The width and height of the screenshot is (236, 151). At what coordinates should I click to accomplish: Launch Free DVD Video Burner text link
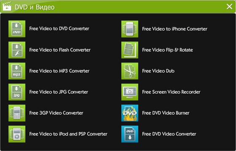pos(166,113)
